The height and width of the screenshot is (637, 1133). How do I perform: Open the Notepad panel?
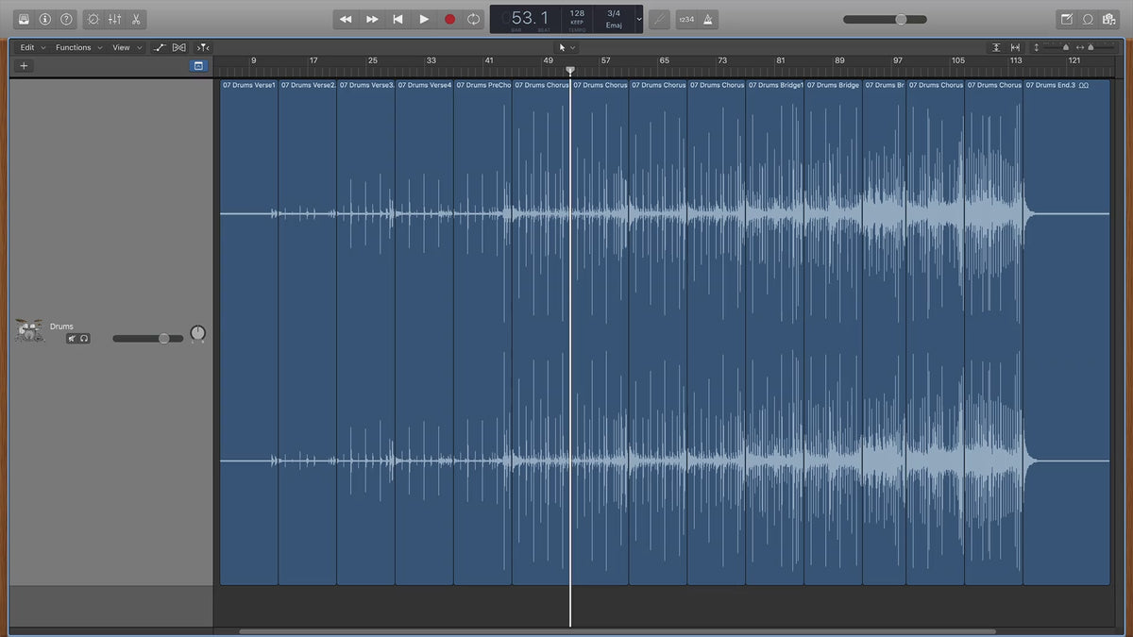[x=1067, y=19]
